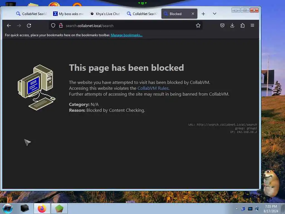285x214 pixels.
Task: Open the Manage bookmarks link
Action: click(127, 35)
